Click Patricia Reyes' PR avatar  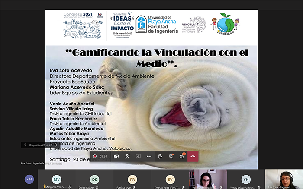tap(132, 179)
